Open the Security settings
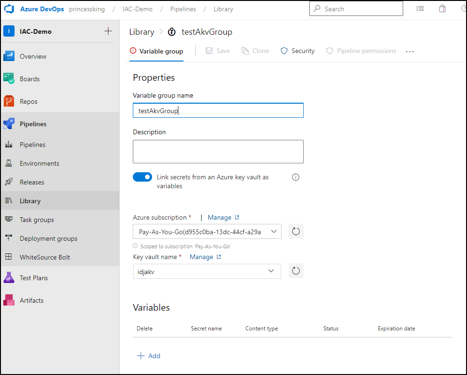This screenshot has width=467, height=375. pos(298,51)
